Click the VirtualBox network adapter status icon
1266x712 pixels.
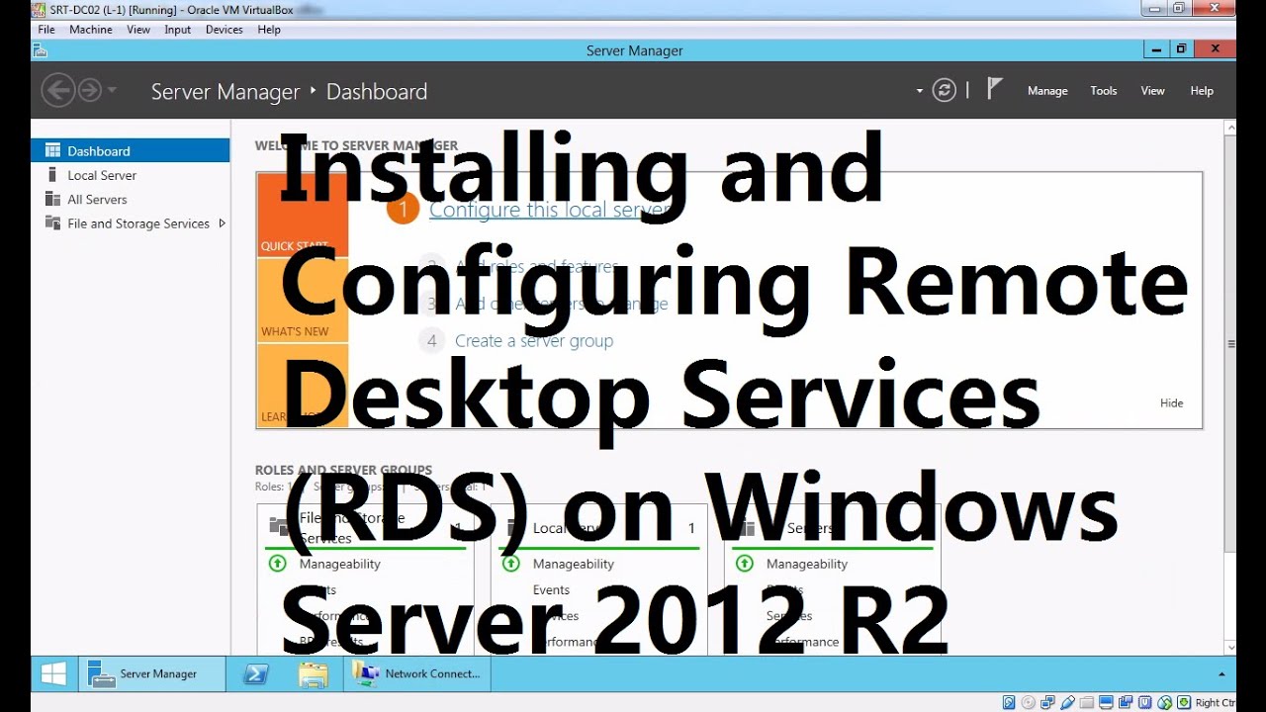pyautogui.click(x=1048, y=703)
